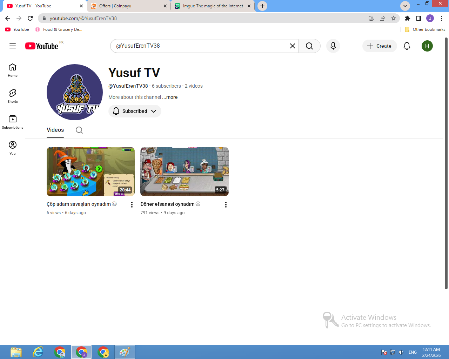The height and width of the screenshot is (359, 449).
Task: Close the Offers | Coinpayu tab
Action: [165, 6]
